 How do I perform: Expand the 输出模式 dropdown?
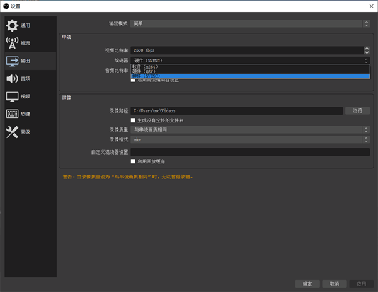tap(250, 23)
